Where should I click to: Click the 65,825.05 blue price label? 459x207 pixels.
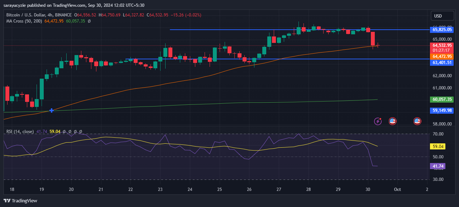pyautogui.click(x=442, y=30)
